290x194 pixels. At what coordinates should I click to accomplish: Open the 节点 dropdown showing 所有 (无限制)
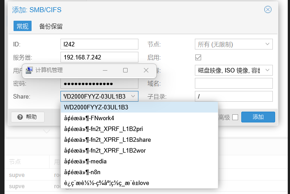234,44
